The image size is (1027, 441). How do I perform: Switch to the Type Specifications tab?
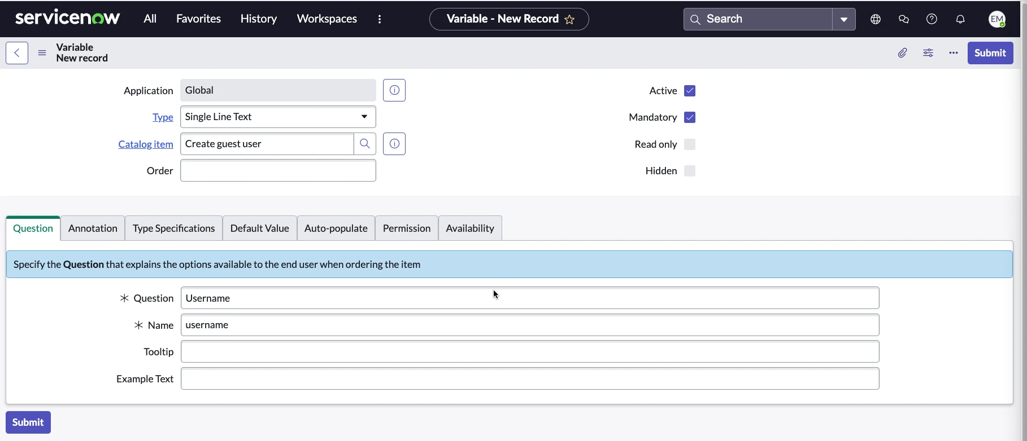[x=173, y=228]
